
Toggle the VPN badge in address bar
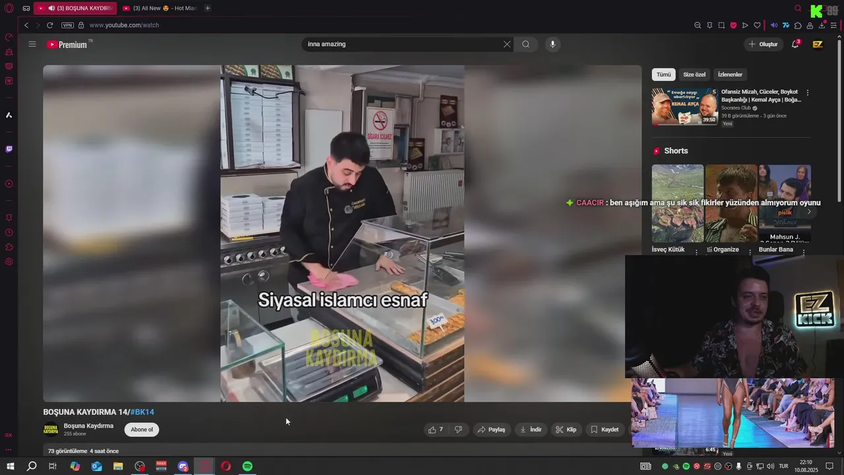[x=67, y=25]
